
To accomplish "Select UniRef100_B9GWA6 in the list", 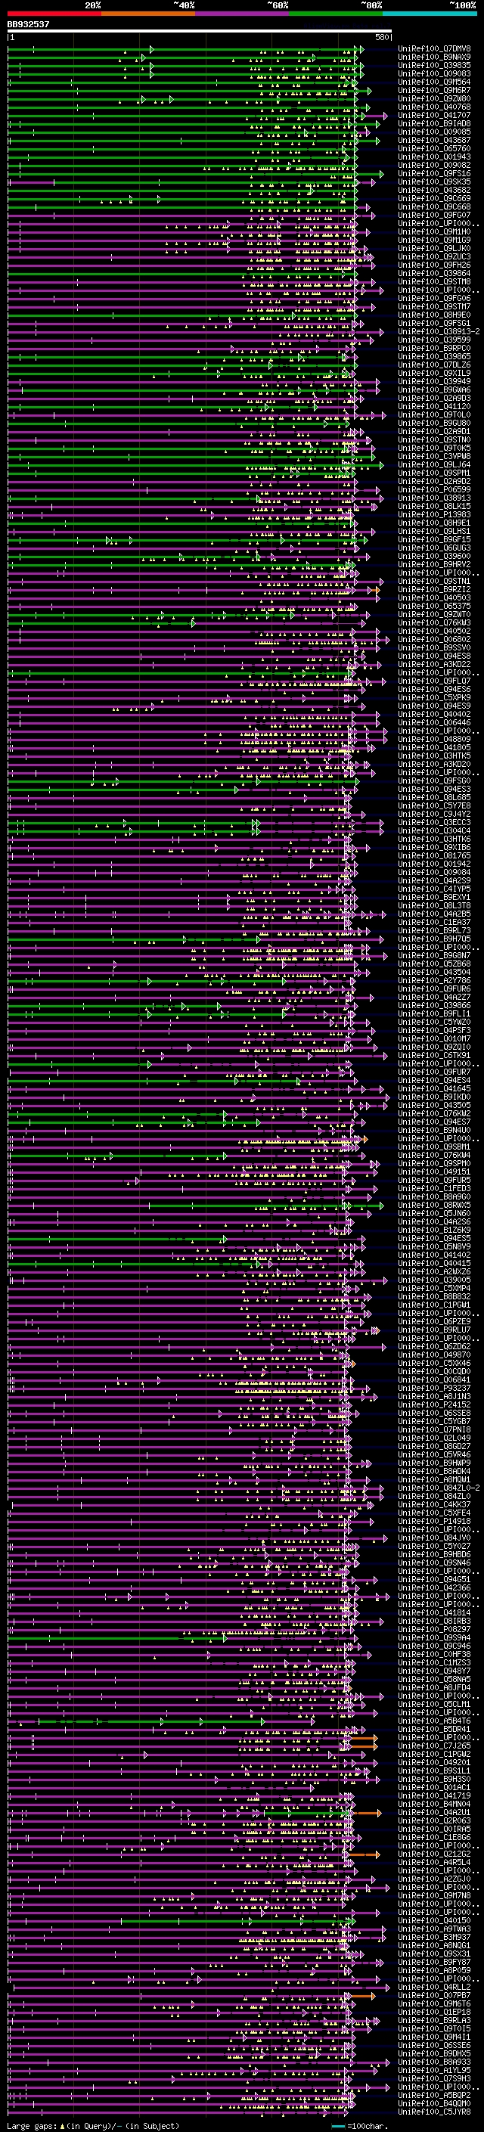I will pos(434,389).
